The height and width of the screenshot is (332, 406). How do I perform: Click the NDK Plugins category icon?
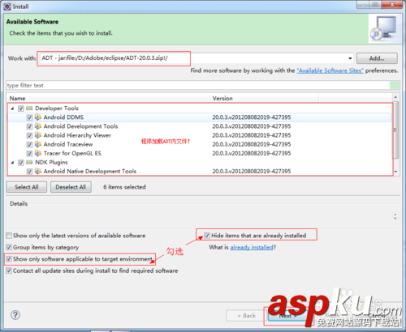click(29, 163)
